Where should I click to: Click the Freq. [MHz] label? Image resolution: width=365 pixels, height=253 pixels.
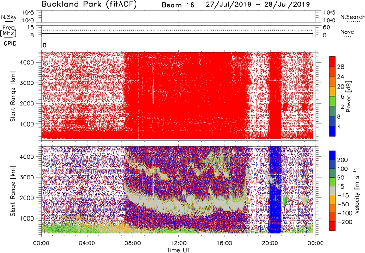9,31
